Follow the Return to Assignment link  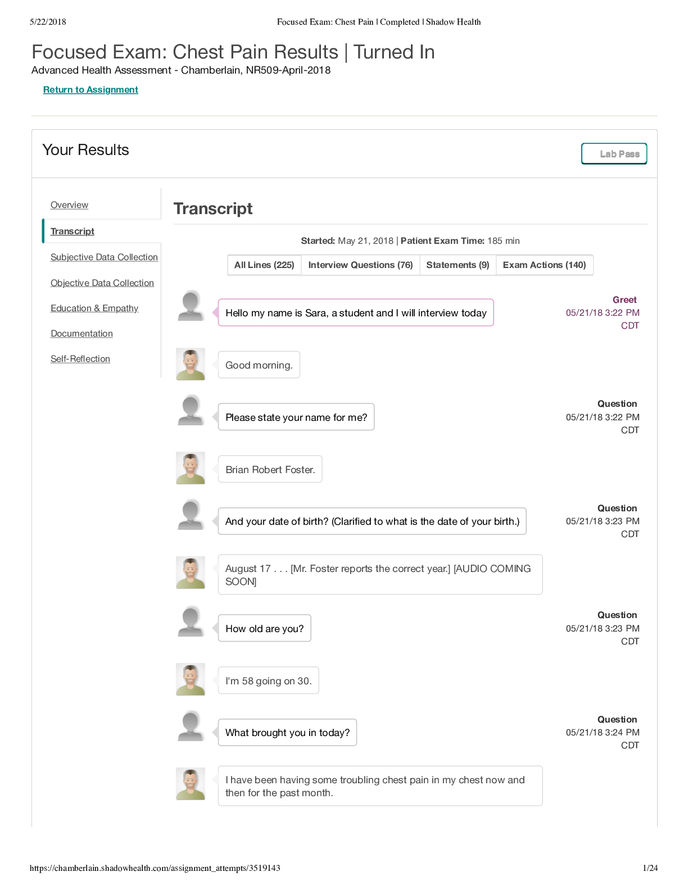(x=90, y=90)
